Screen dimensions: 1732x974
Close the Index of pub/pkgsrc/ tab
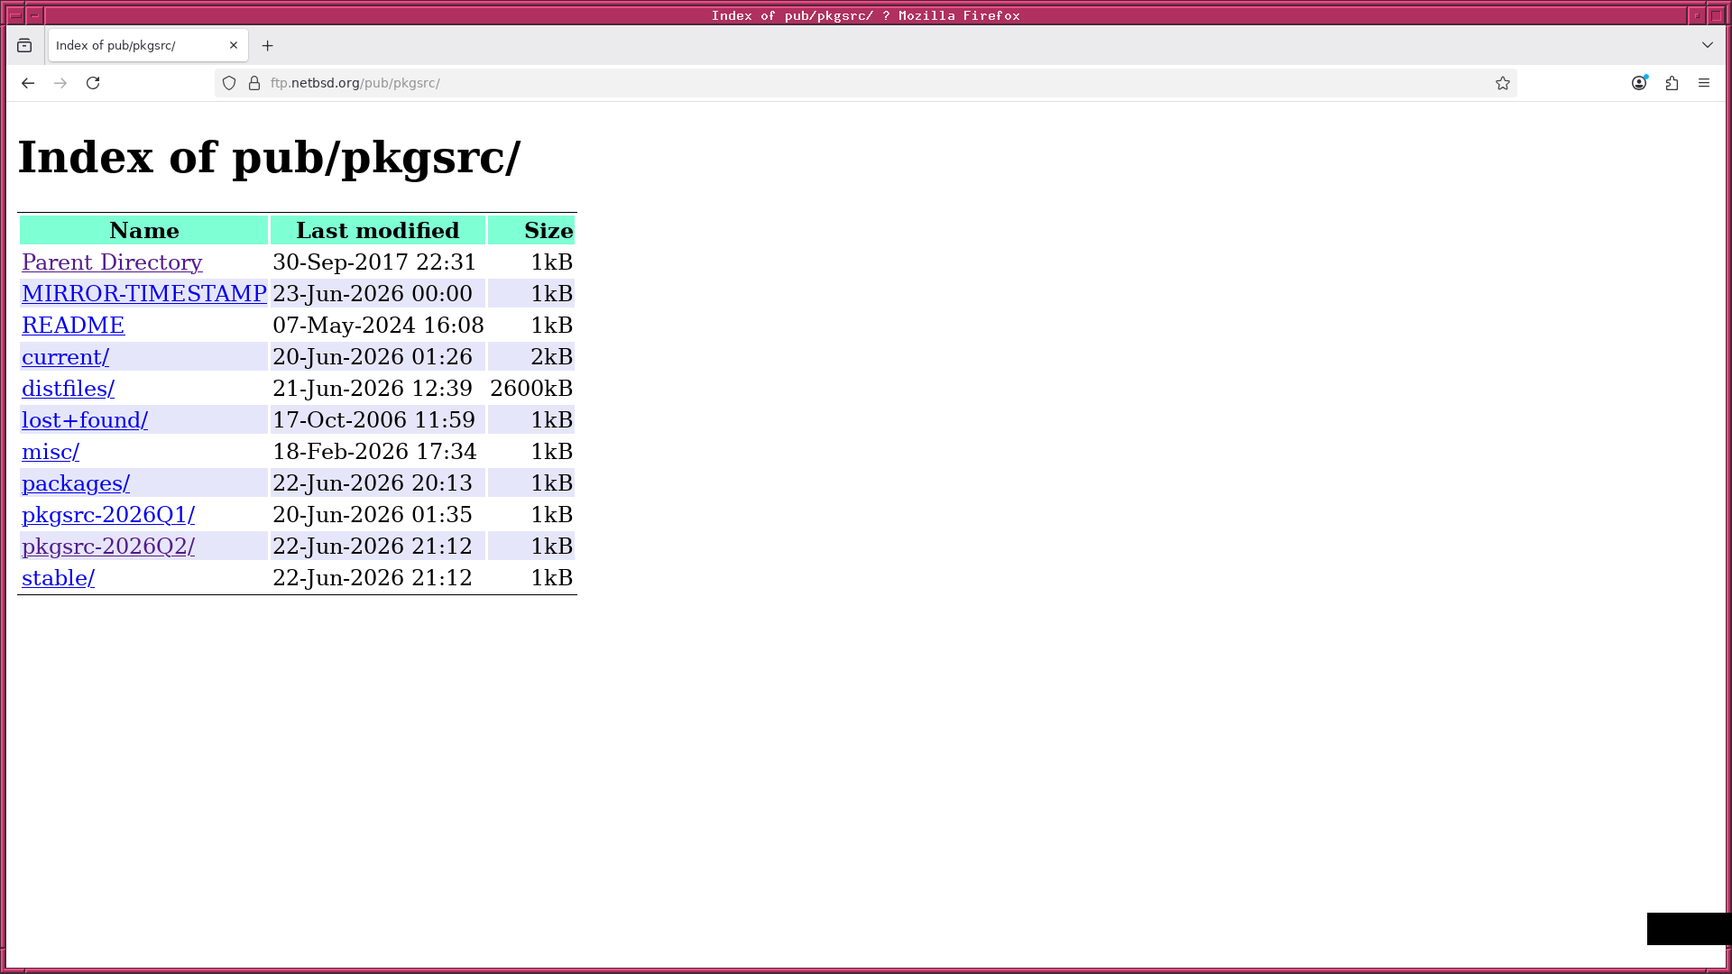tap(234, 45)
